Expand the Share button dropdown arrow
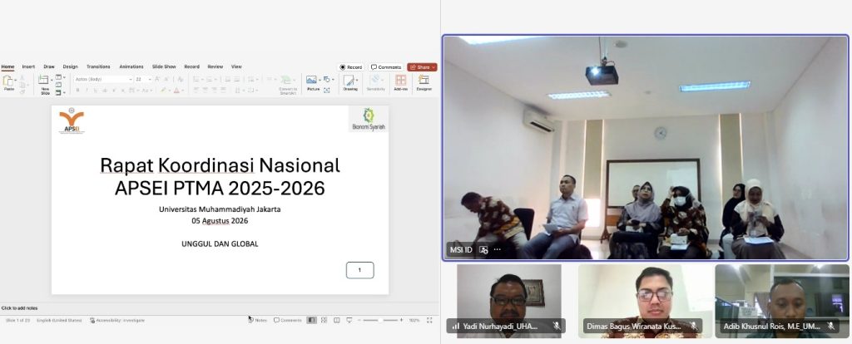852x344 pixels. coord(433,67)
